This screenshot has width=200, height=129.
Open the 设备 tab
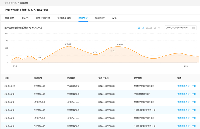point(114,18)
